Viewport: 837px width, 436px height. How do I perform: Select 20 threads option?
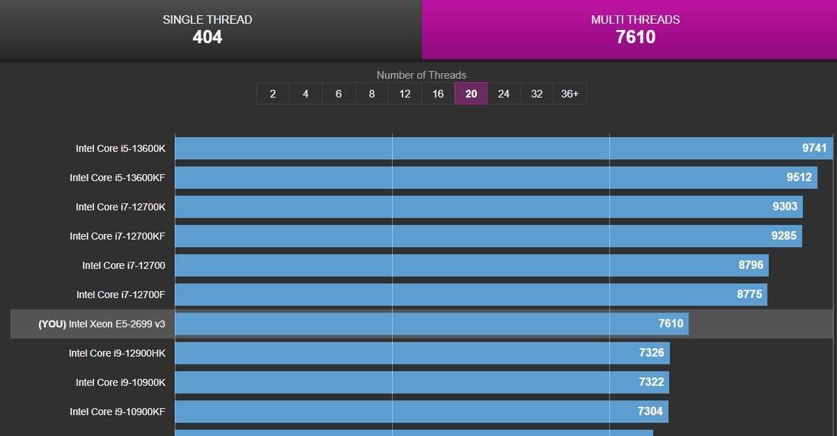click(471, 93)
